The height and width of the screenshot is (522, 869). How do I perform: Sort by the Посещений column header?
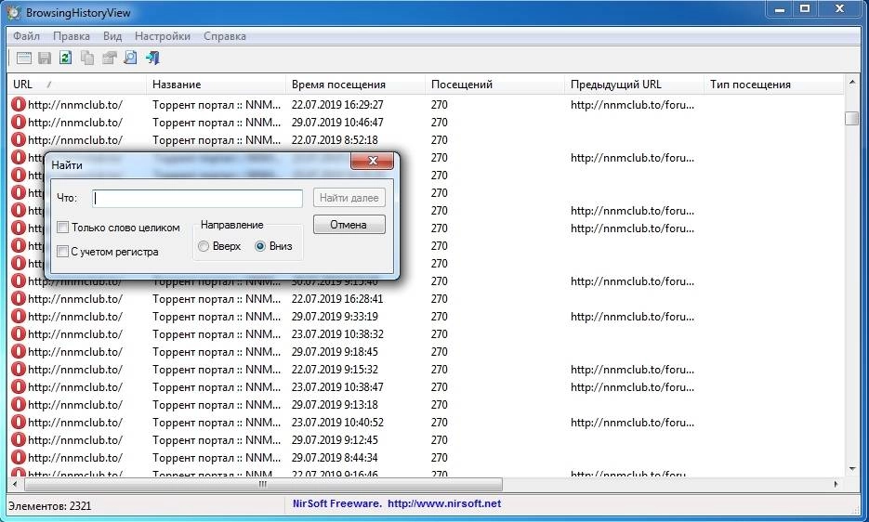coord(494,85)
